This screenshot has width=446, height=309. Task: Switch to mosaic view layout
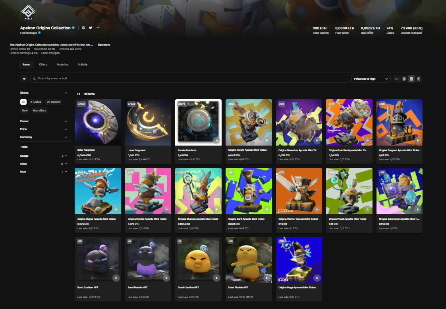[419, 79]
